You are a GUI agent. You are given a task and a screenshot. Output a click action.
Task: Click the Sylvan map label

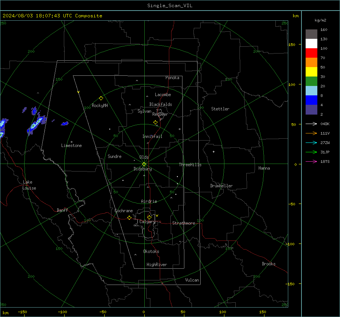(144, 111)
